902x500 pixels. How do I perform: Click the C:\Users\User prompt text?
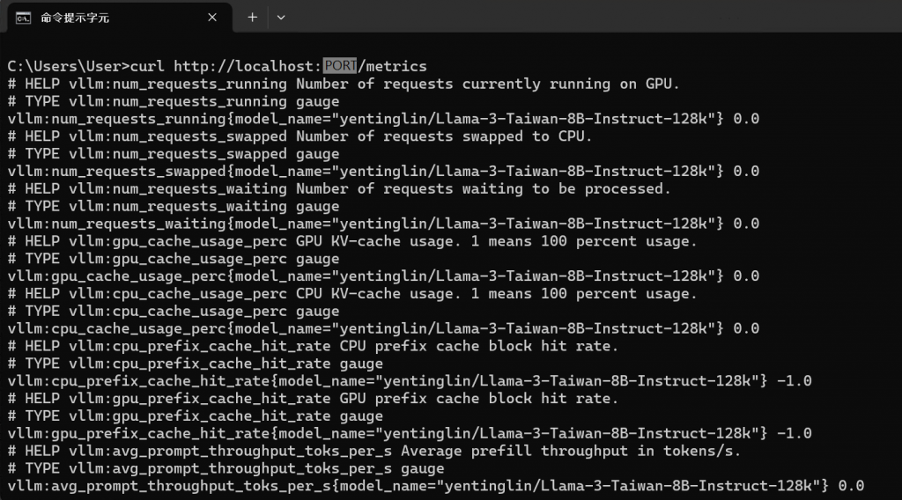click(64, 66)
